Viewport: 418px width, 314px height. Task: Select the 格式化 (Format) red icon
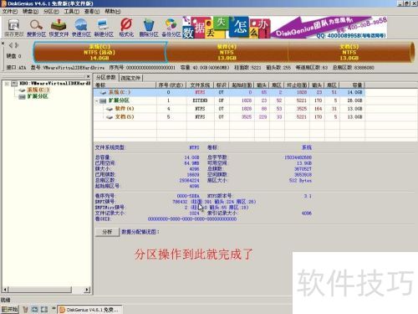[126, 28]
